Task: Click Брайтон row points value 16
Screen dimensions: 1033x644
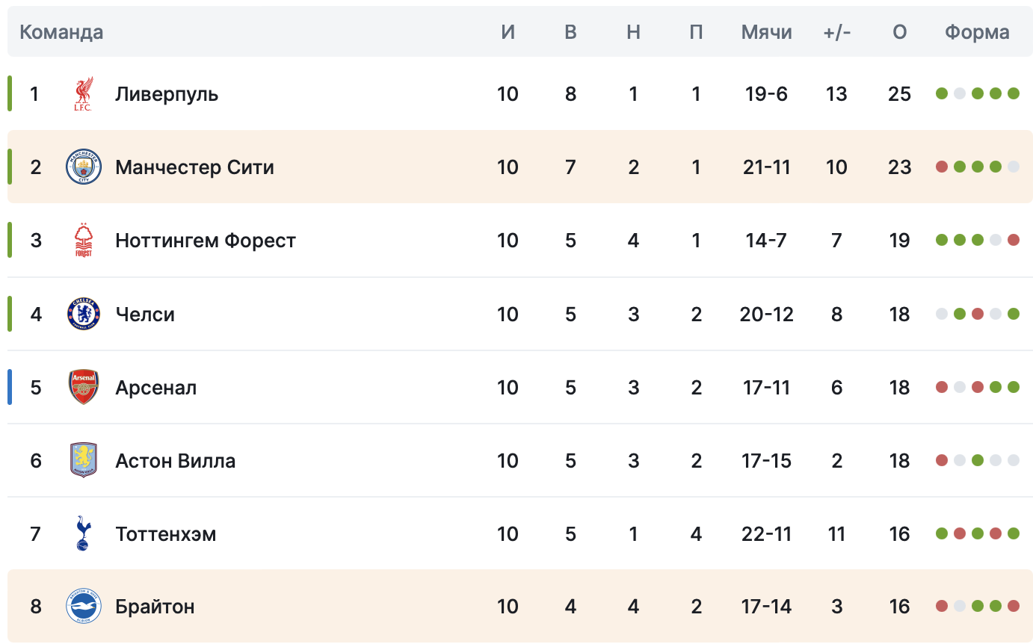Action: 899,607
